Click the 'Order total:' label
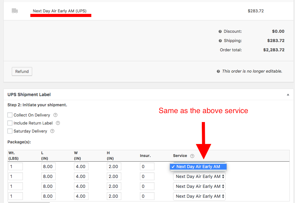 click(231, 50)
